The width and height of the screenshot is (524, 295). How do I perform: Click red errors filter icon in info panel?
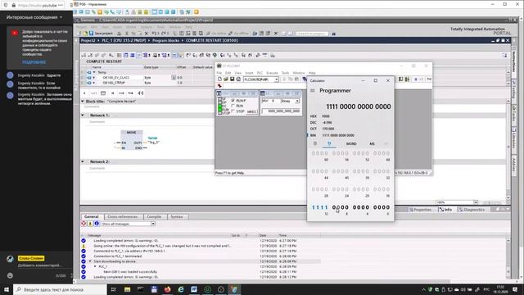(x=84, y=224)
